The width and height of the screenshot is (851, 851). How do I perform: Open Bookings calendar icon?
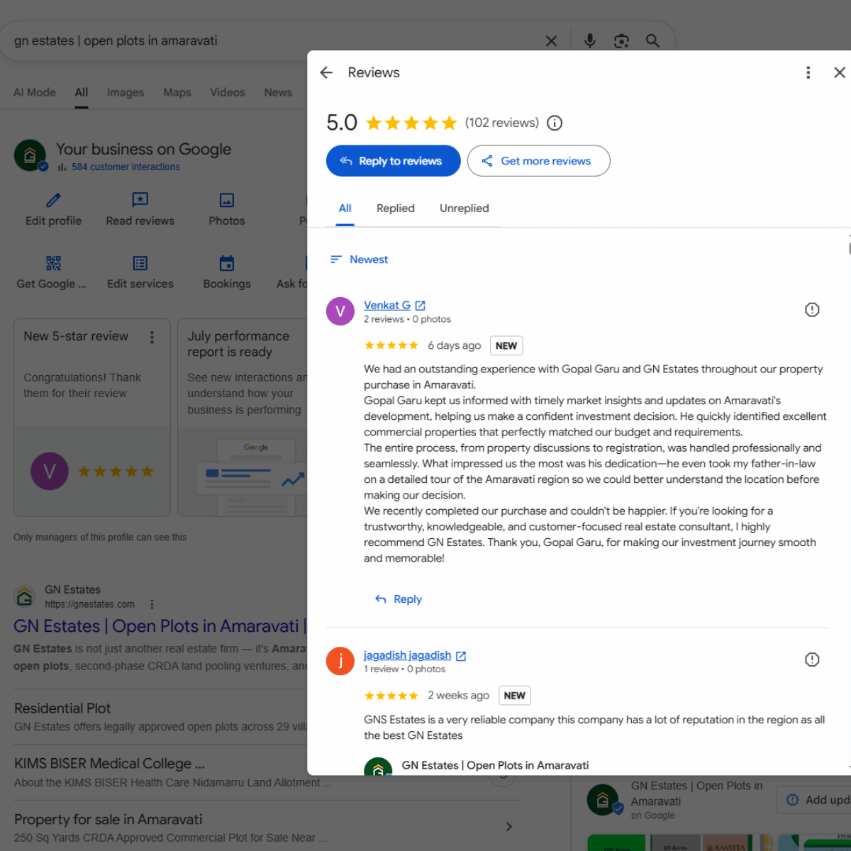click(x=227, y=263)
